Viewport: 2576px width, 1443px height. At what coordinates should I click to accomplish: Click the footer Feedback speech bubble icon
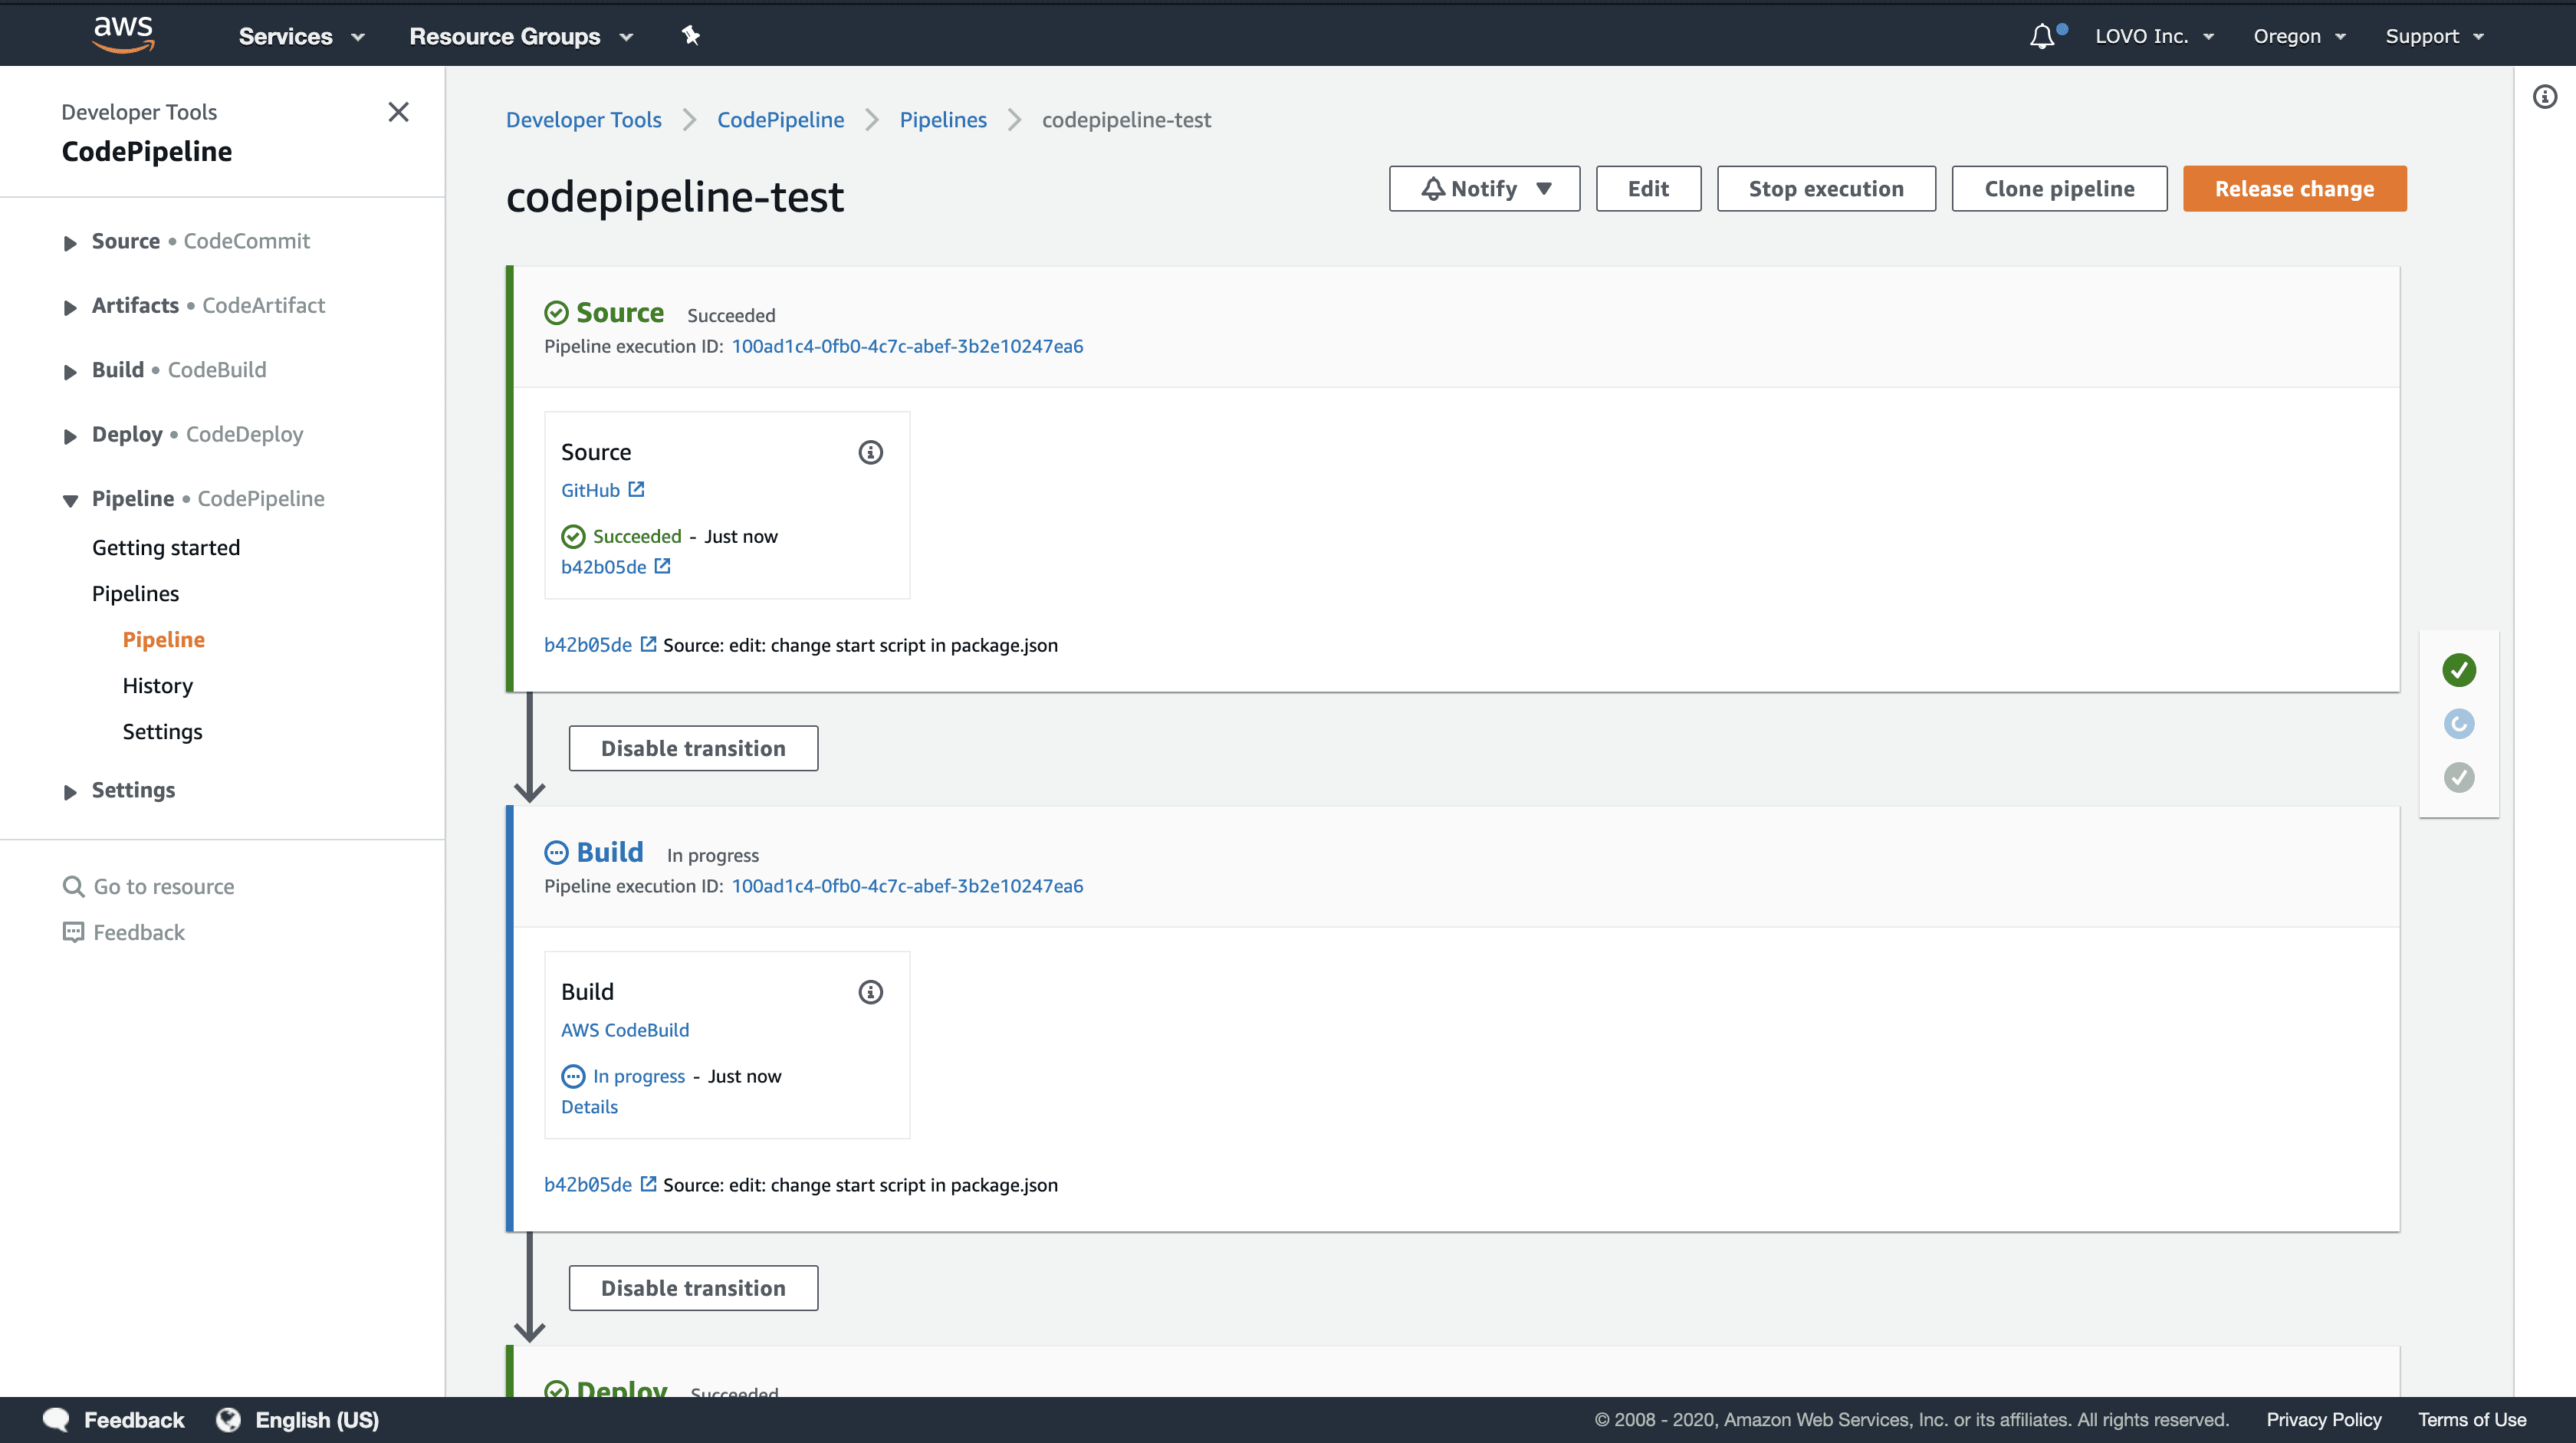(x=56, y=1420)
